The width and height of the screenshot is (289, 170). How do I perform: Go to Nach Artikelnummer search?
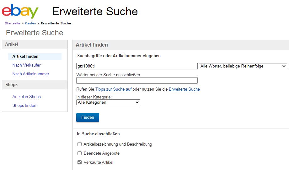point(31,74)
